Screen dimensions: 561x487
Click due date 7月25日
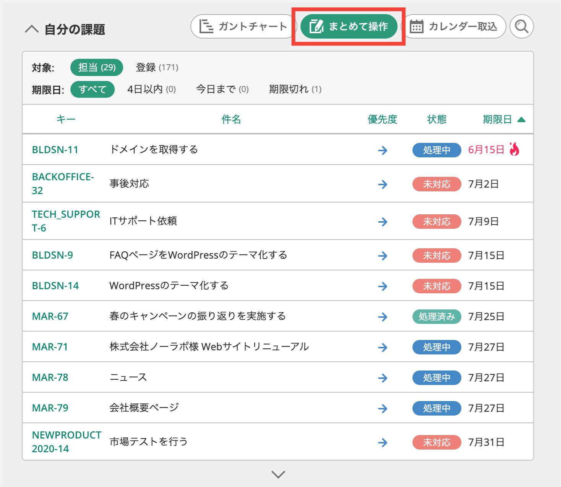pos(486,317)
